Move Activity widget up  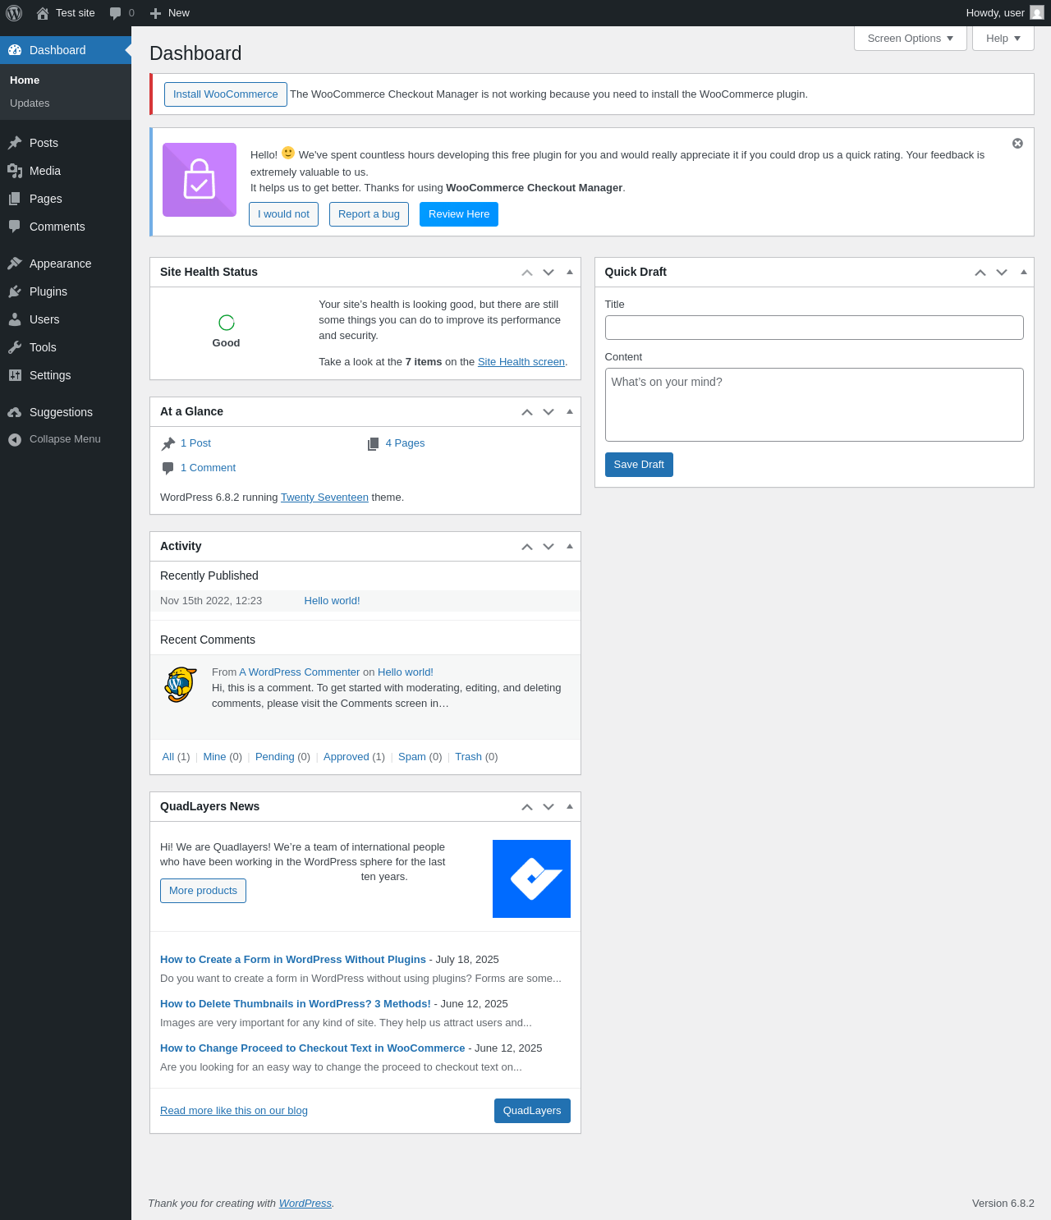point(527,547)
